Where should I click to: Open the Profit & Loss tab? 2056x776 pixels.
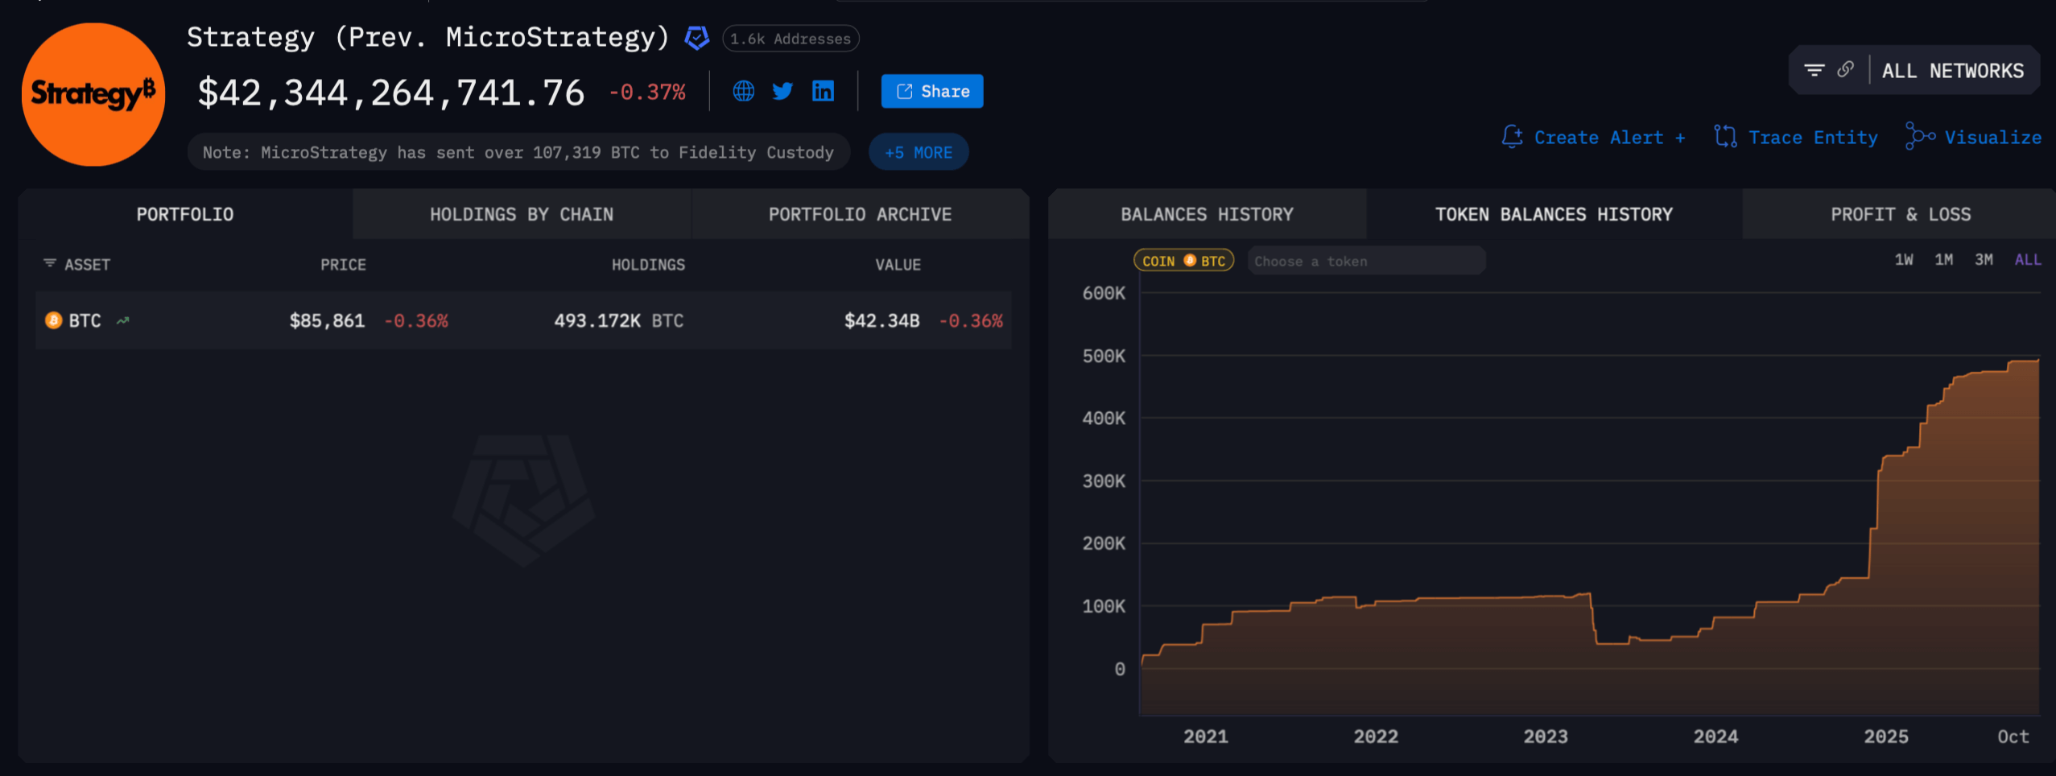pos(1900,214)
